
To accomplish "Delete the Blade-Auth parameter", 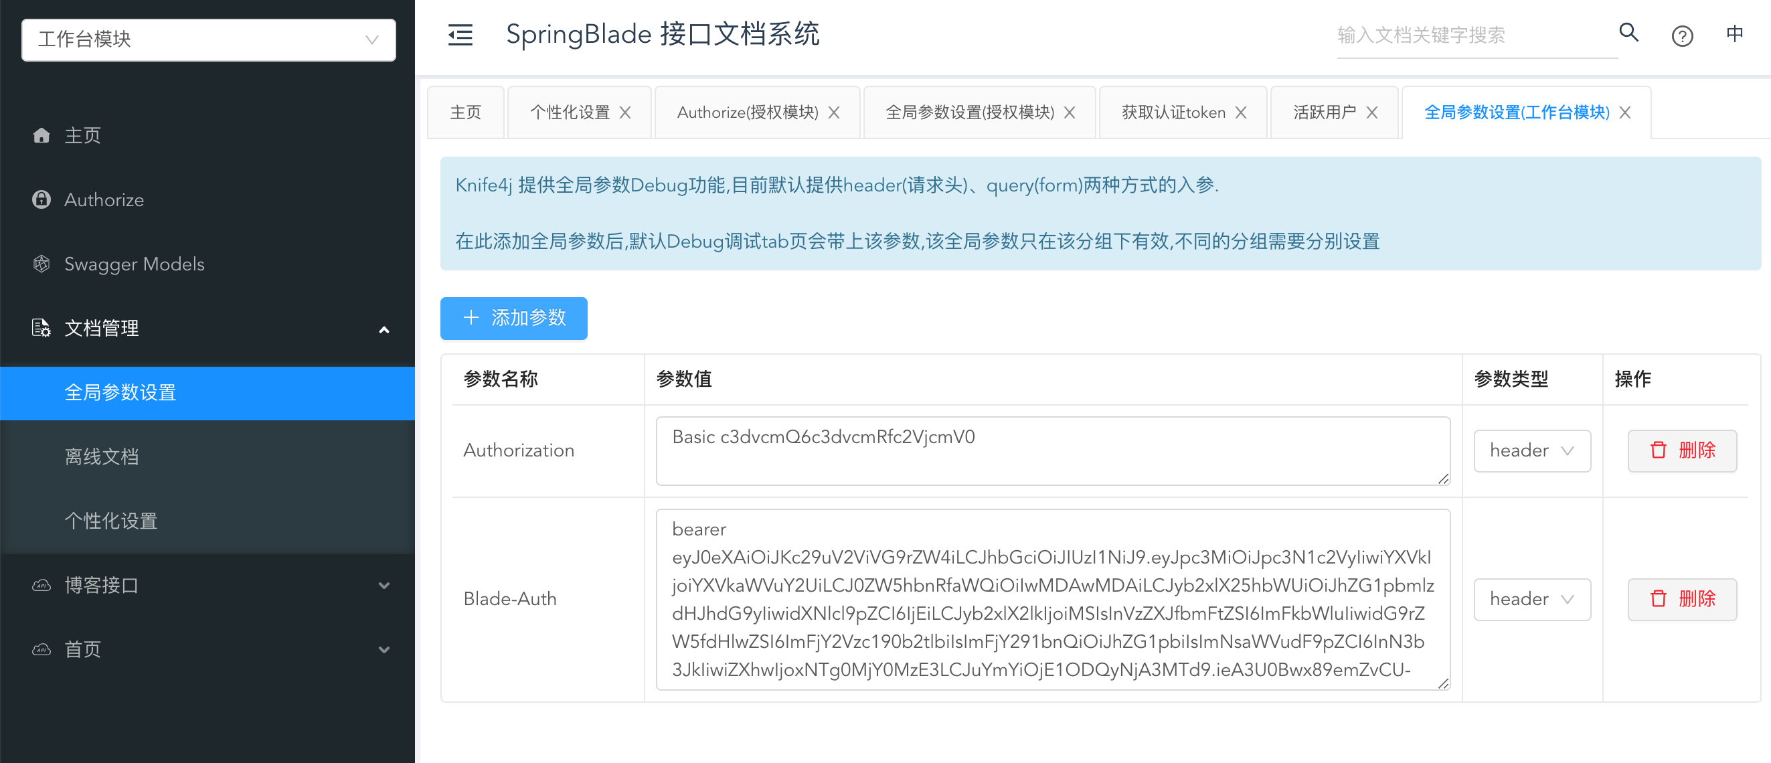I will point(1681,599).
